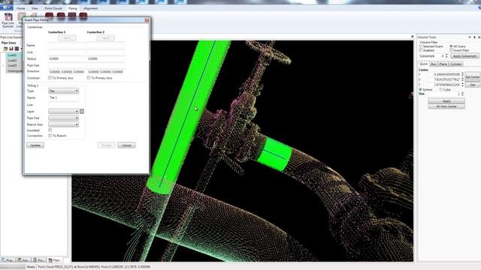Toggle the To Branch connection checkbox

pyautogui.click(x=50, y=136)
